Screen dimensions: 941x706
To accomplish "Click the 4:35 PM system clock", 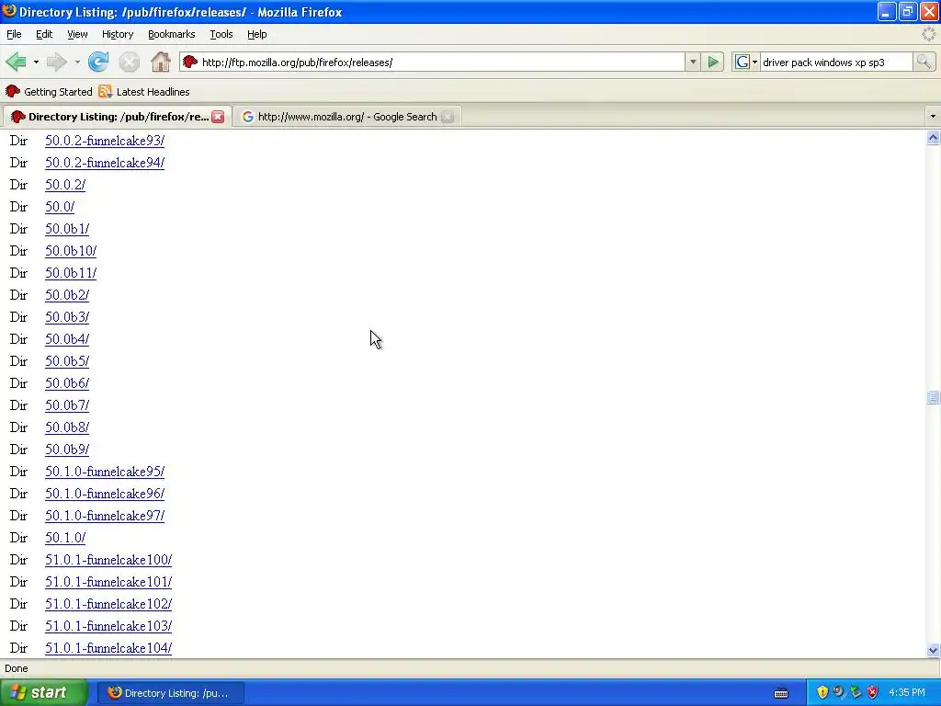I will 906,693.
